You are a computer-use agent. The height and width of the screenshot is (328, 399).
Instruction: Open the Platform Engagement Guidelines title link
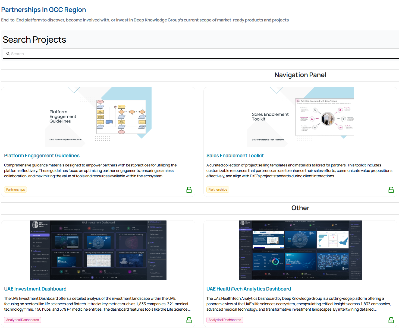[x=42, y=156]
